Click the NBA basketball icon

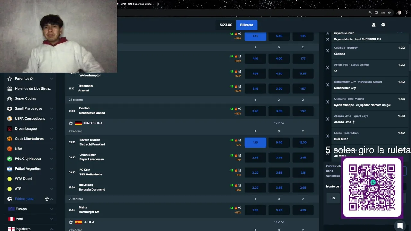pyautogui.click(x=10, y=149)
